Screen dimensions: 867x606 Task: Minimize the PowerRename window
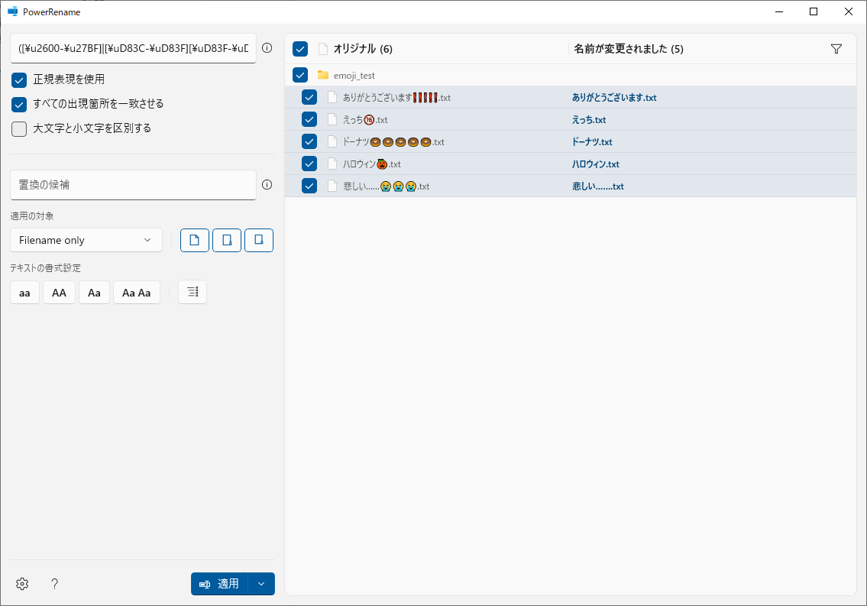pyautogui.click(x=779, y=11)
